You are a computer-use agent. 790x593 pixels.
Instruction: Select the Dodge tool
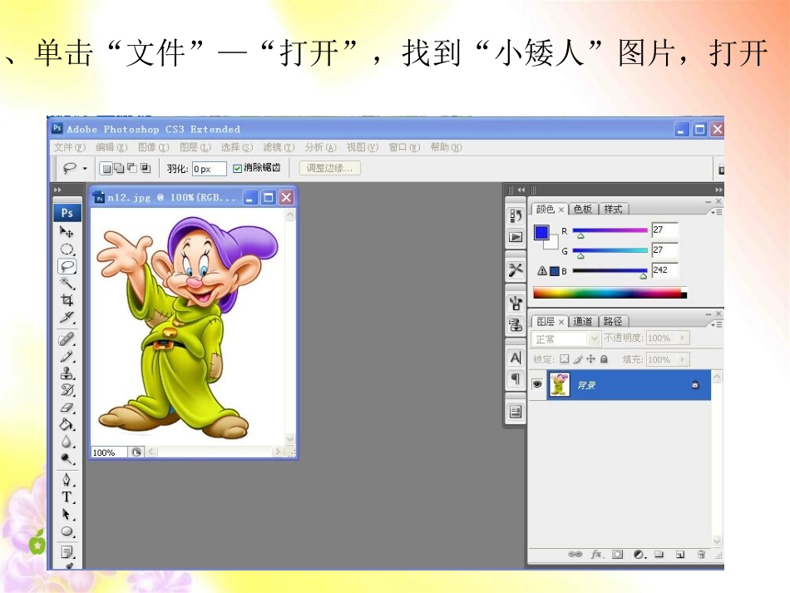coord(67,459)
